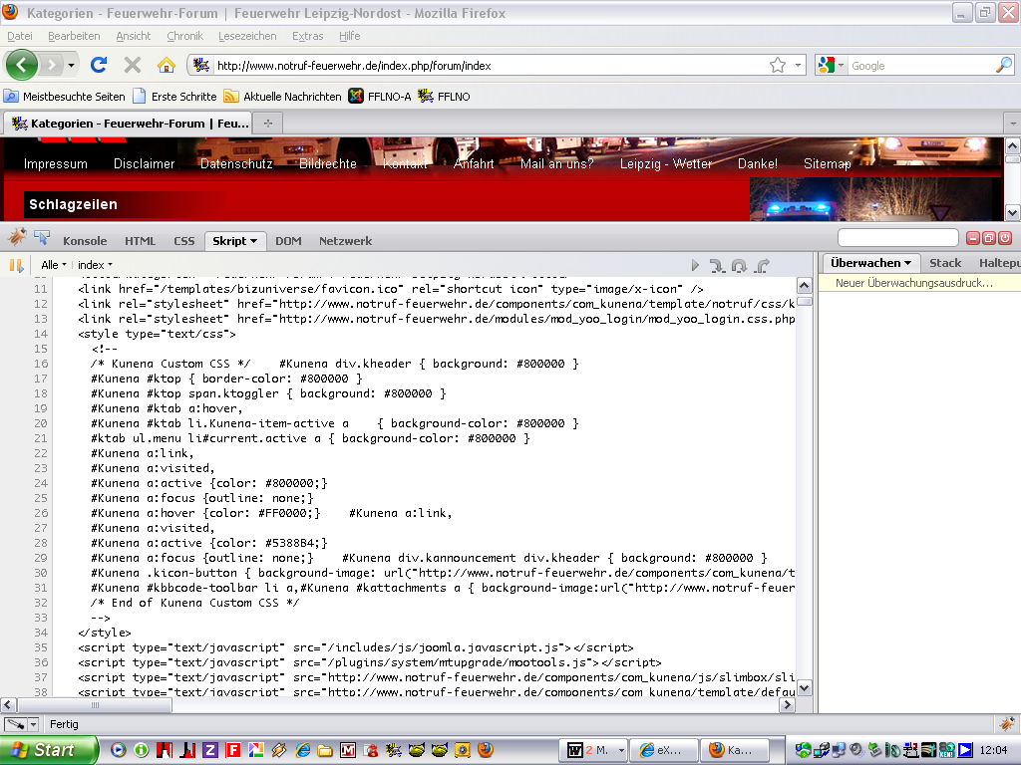Click the debugger step into icon
The image size is (1021, 765).
(x=717, y=265)
